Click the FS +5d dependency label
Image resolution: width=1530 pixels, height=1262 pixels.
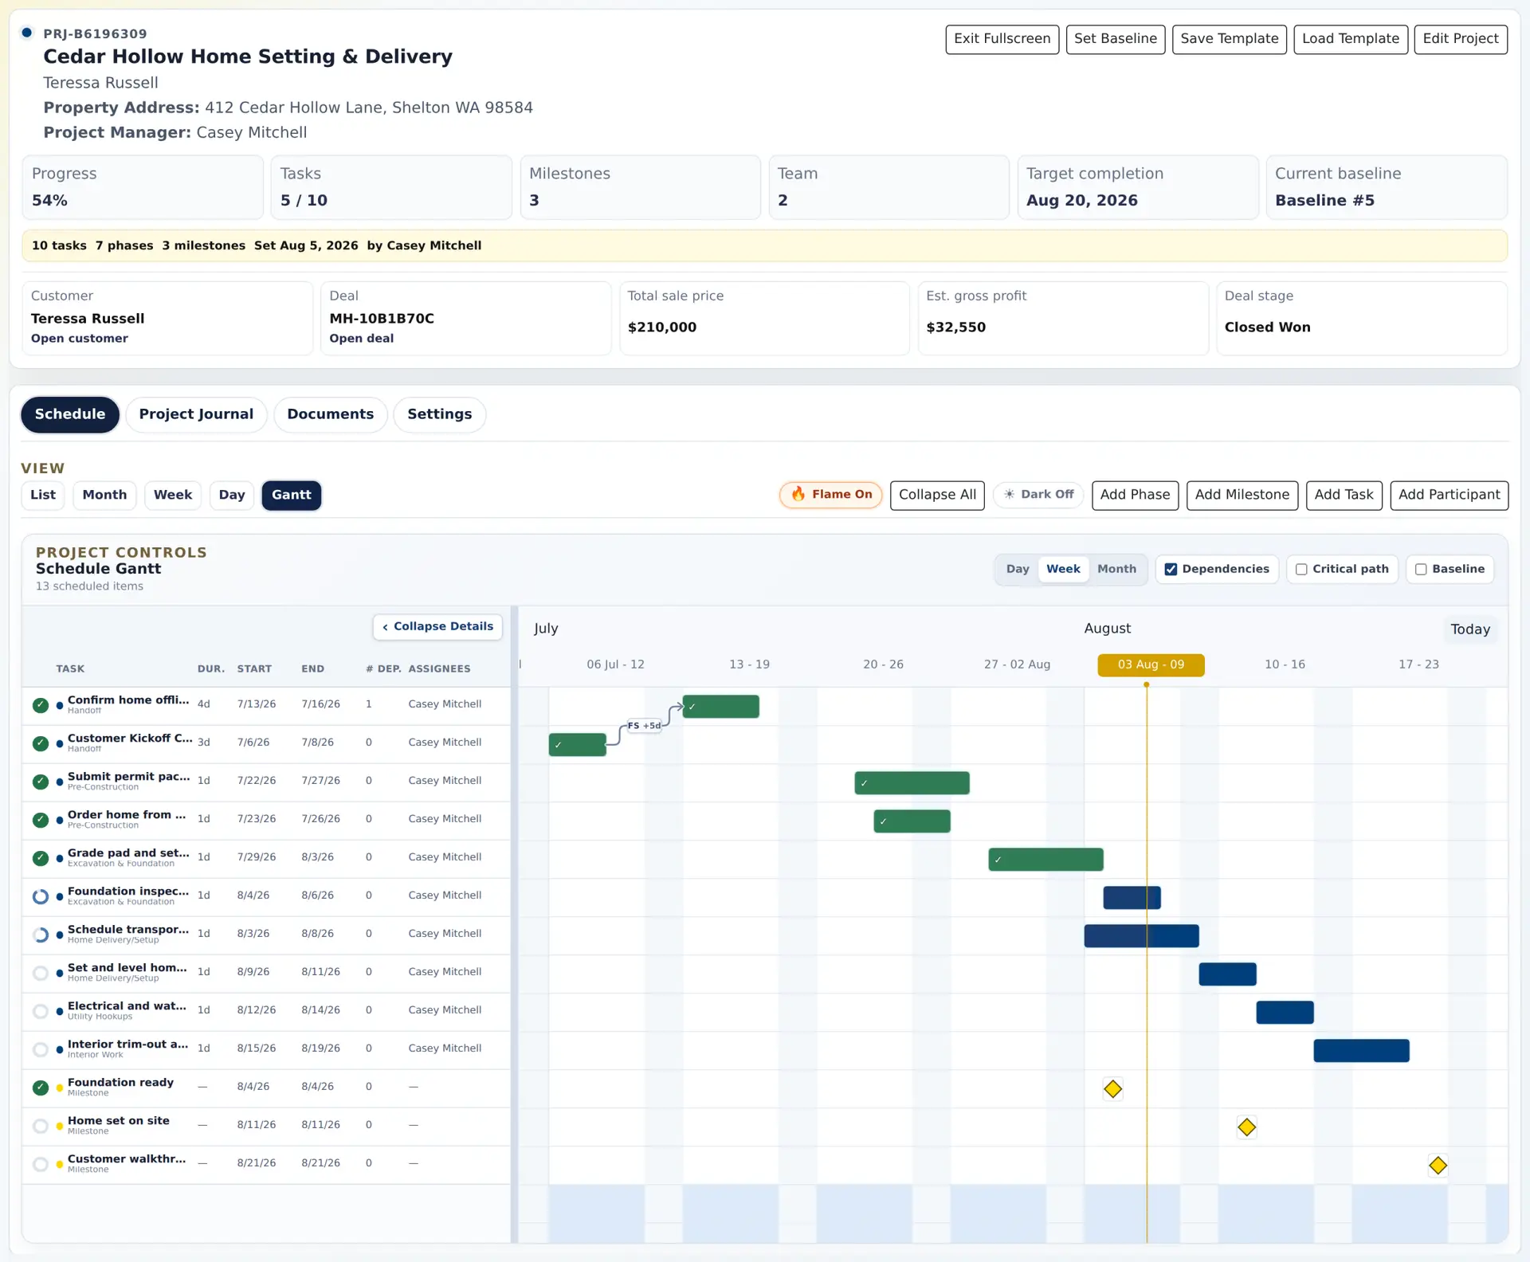point(644,726)
